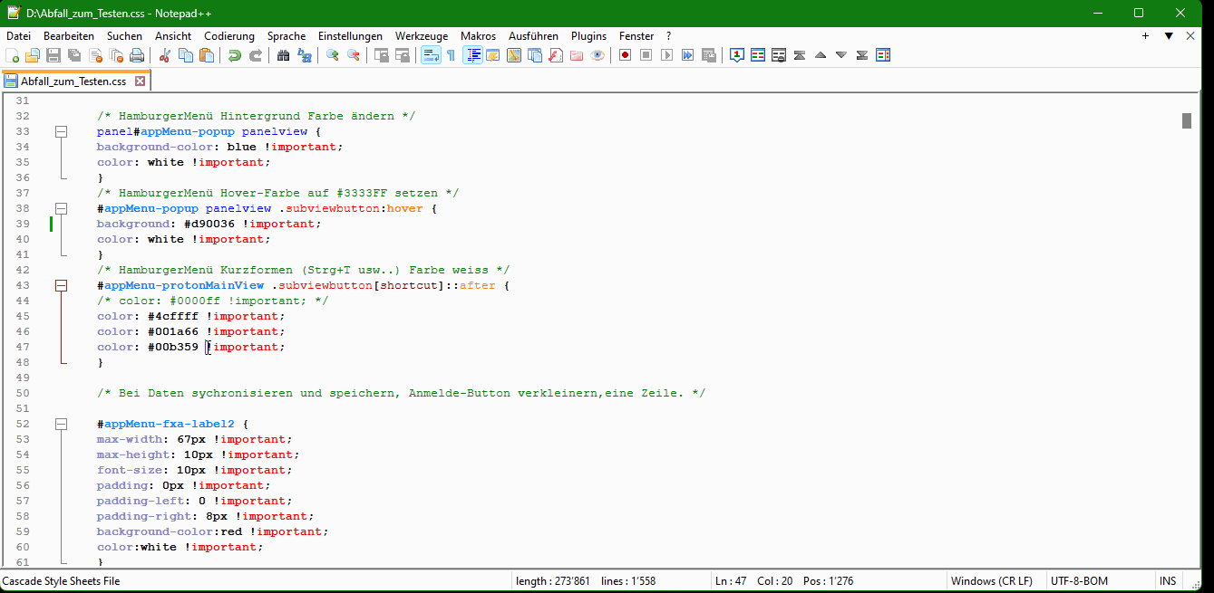Click the New file toolbar icon
Image resolution: width=1214 pixels, height=593 pixels.
(12, 56)
